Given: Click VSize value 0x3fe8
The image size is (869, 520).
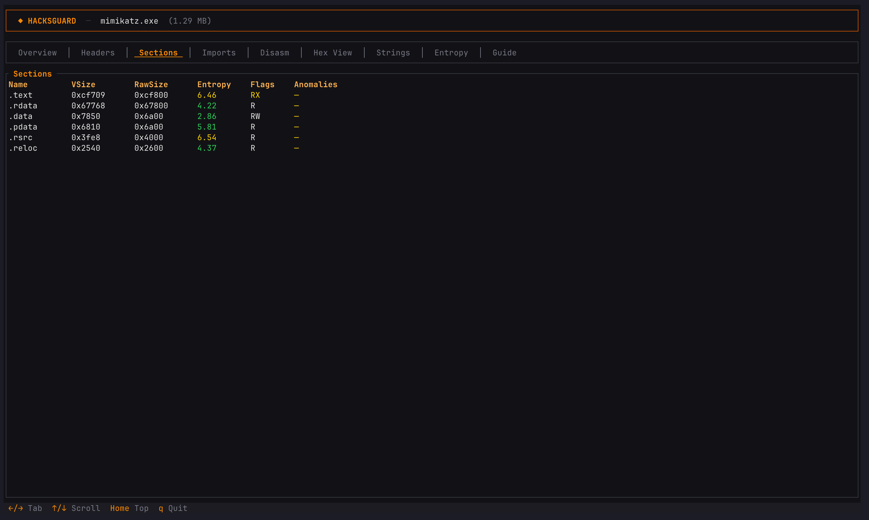Looking at the screenshot, I should pos(86,138).
